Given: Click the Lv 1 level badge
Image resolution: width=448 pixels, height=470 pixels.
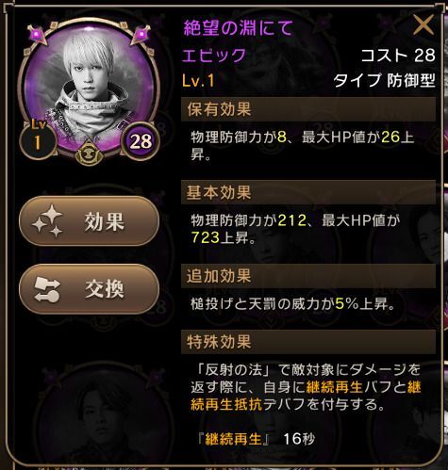Looking at the screenshot, I should coord(38,138).
